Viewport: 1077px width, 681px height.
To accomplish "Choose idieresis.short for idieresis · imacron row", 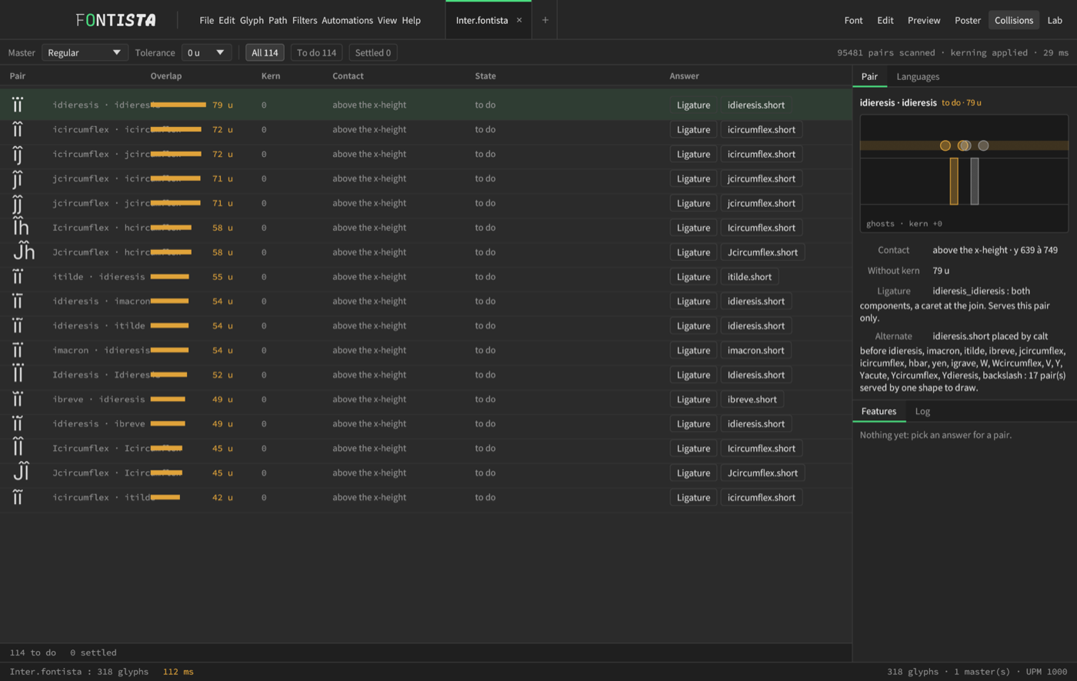I will (756, 301).
